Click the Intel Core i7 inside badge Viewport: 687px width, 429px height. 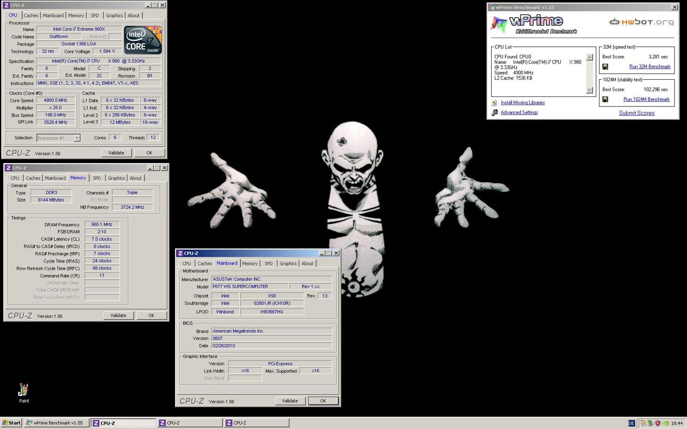point(143,40)
